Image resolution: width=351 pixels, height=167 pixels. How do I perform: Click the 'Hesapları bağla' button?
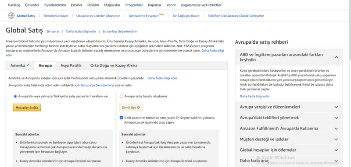pos(27,108)
